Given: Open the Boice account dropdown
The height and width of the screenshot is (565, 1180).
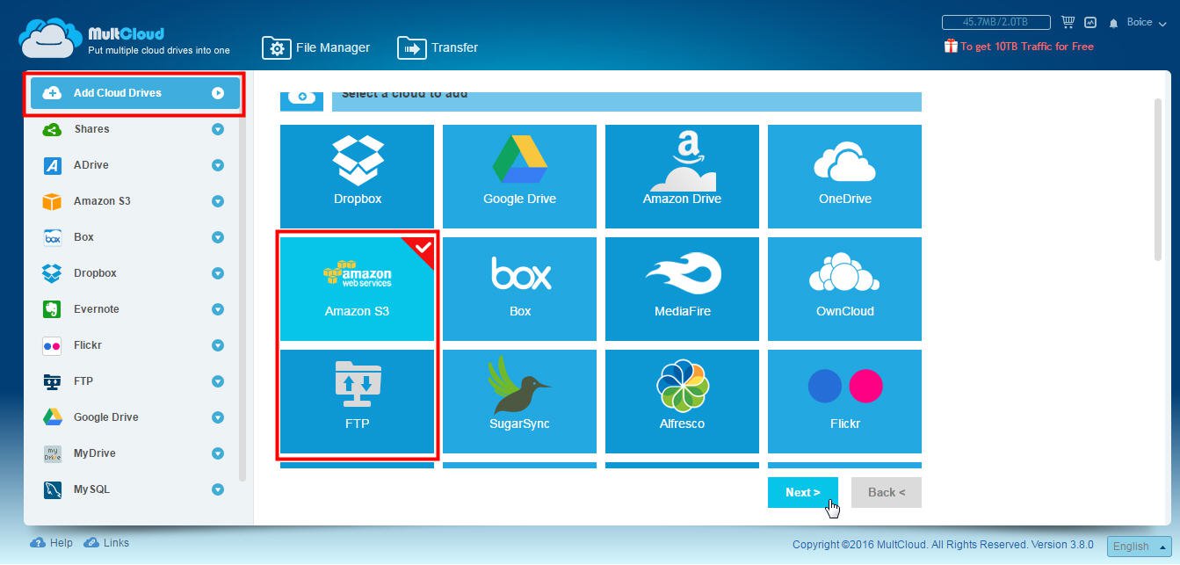Looking at the screenshot, I should [1145, 22].
